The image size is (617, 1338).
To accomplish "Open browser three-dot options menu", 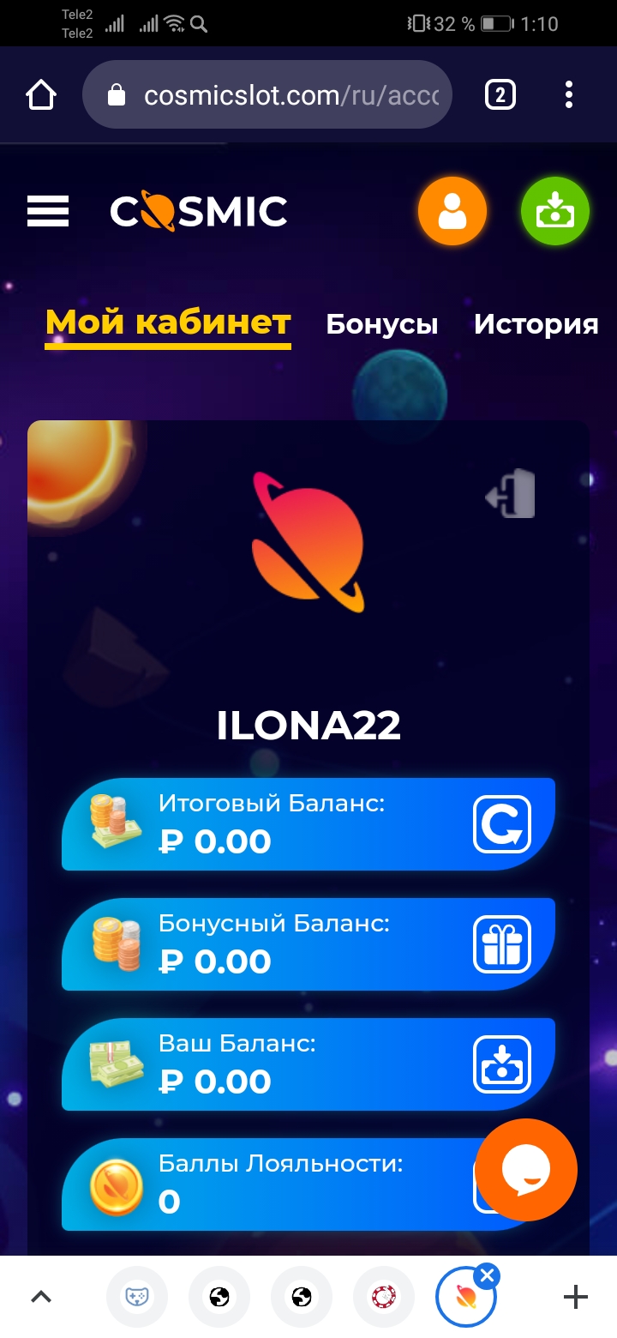I will click(x=569, y=95).
